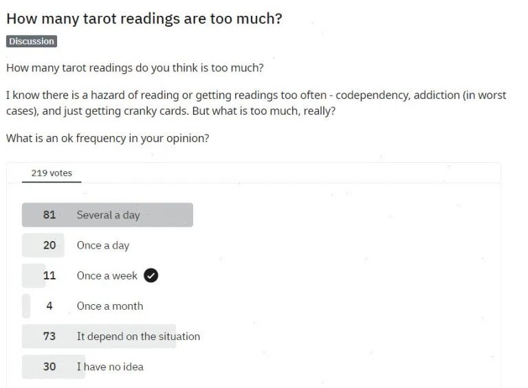Click the paragraph mentioning codependency and addiction
The height and width of the screenshot is (388, 528).
click(x=256, y=103)
